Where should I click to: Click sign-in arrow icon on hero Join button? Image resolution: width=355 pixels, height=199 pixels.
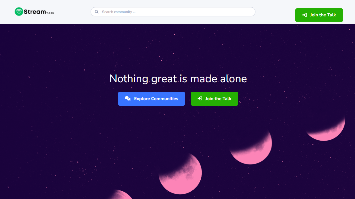coord(200,98)
